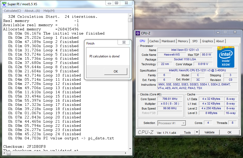
Task: Switch to the Mainboard tab in CPU-Z
Action: pyautogui.click(x=168, y=41)
